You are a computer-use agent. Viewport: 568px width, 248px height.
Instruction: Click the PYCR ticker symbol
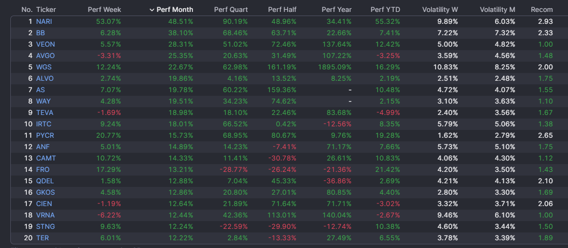coord(45,136)
